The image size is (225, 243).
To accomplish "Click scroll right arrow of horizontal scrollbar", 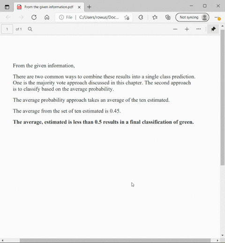I will [x=217, y=240].
